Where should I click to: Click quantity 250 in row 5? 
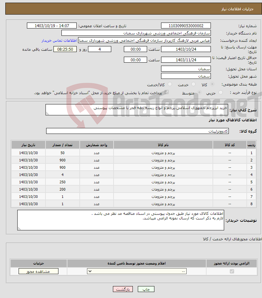[62, 182]
